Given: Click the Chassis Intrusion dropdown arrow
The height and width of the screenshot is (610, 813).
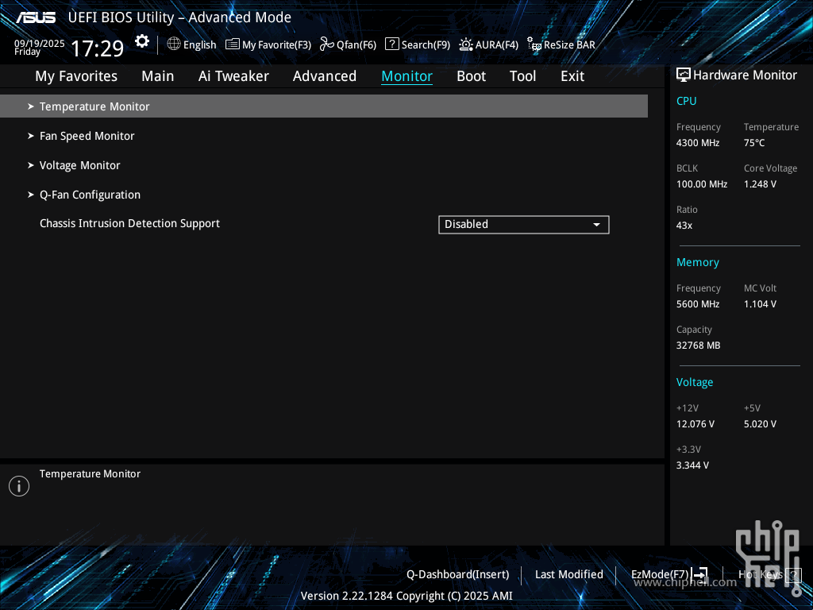Looking at the screenshot, I should coord(597,225).
